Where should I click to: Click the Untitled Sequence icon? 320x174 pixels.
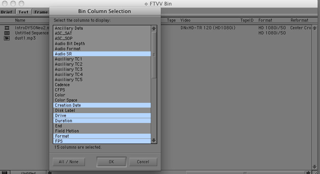tap(7, 33)
